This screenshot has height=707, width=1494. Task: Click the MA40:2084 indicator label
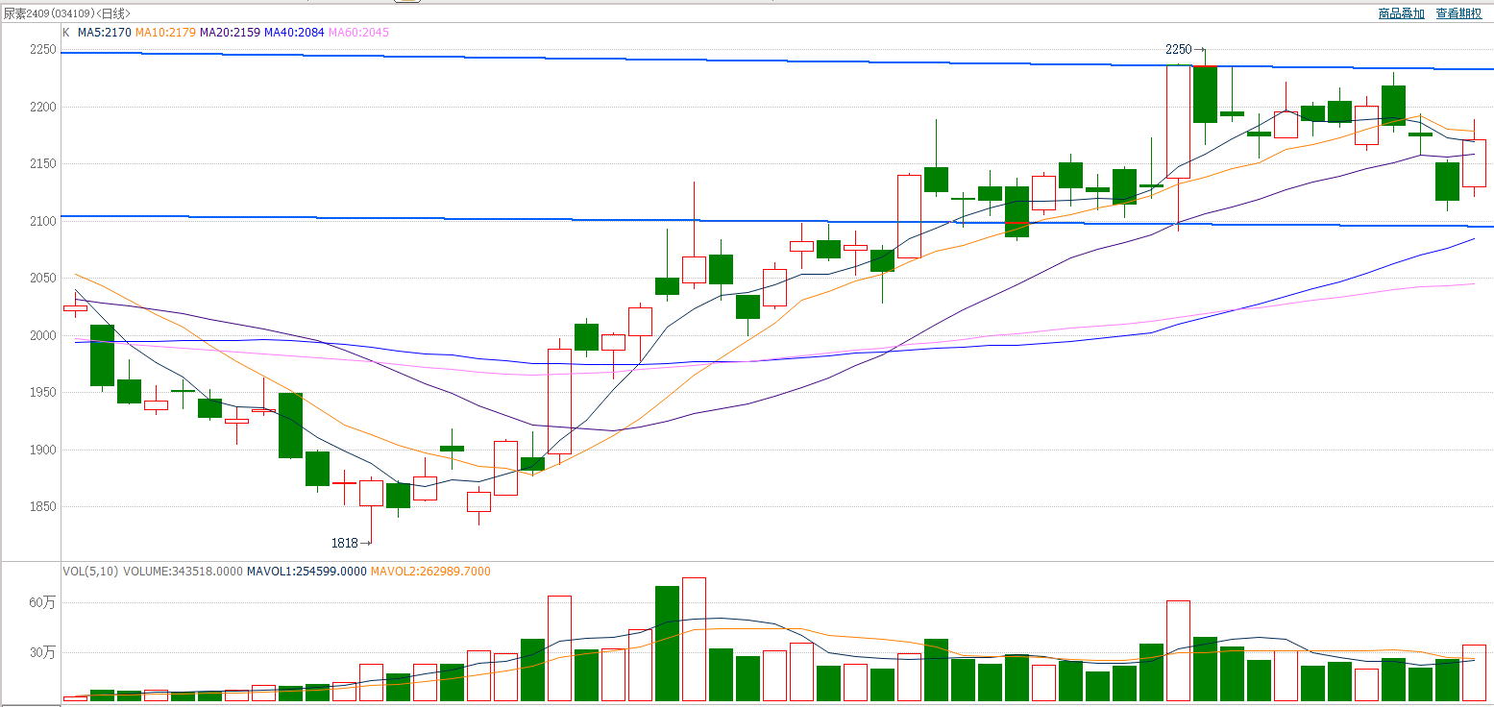tap(294, 32)
